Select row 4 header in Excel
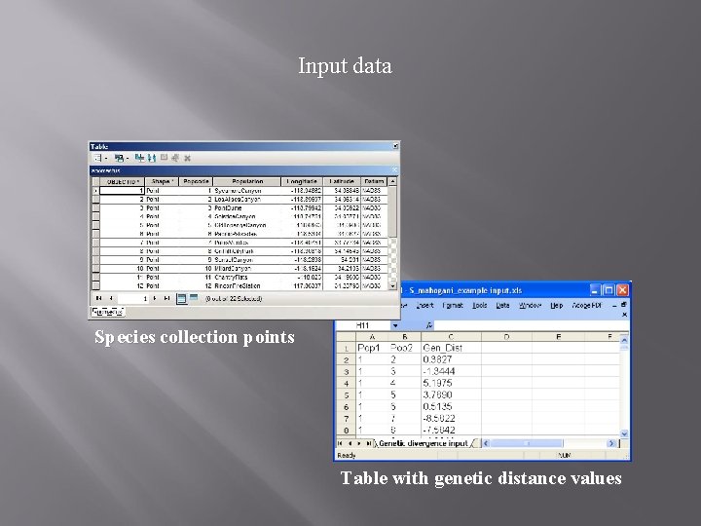 [346, 384]
